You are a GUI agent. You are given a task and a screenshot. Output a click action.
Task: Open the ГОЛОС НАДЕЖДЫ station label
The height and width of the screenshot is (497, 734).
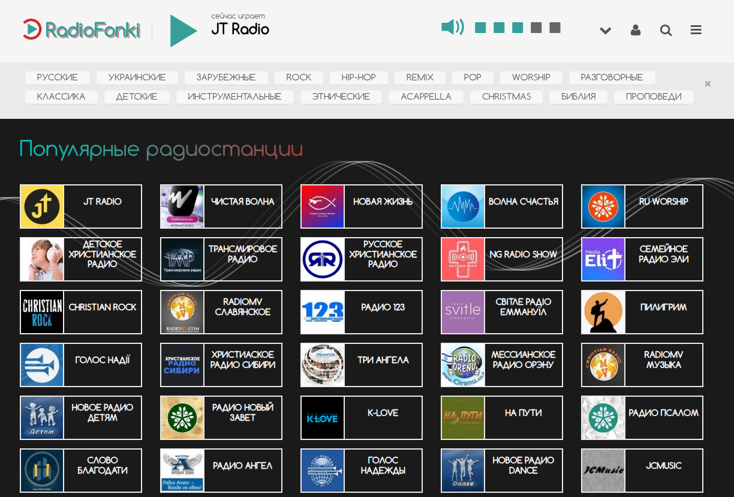(383, 465)
